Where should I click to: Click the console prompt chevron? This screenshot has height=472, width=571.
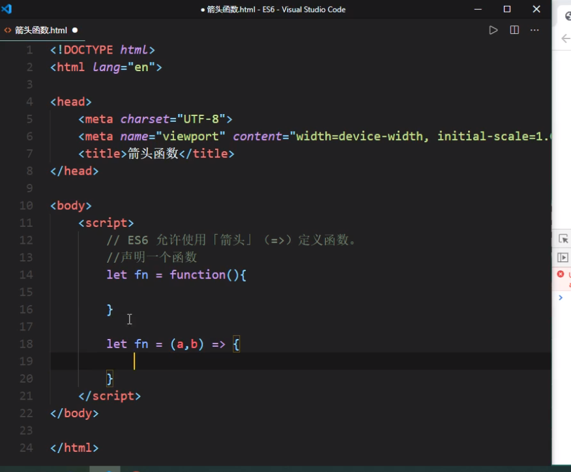(x=561, y=297)
